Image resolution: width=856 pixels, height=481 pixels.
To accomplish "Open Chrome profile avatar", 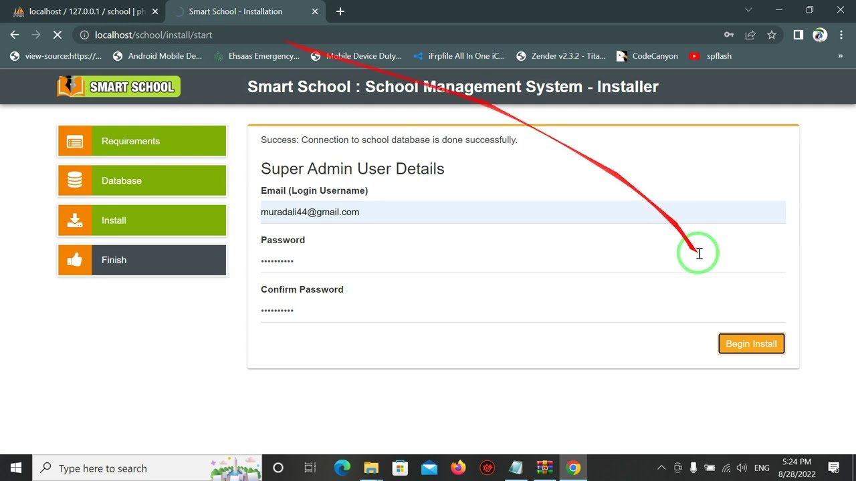I will click(x=820, y=35).
